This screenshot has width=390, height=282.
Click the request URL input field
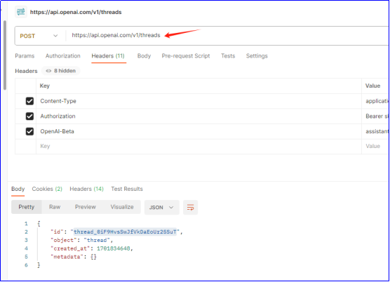tap(227, 36)
